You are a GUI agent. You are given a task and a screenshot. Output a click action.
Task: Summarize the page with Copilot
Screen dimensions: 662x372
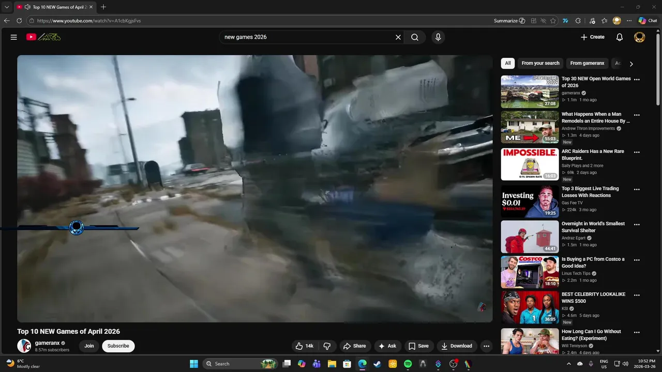click(x=509, y=21)
